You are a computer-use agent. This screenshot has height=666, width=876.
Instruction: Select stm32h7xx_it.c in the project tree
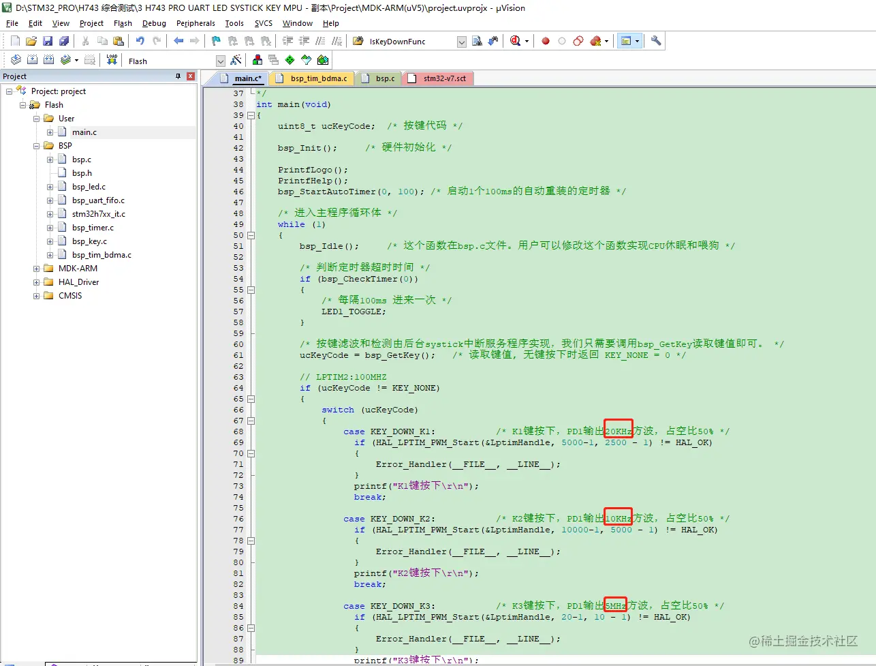tap(99, 214)
